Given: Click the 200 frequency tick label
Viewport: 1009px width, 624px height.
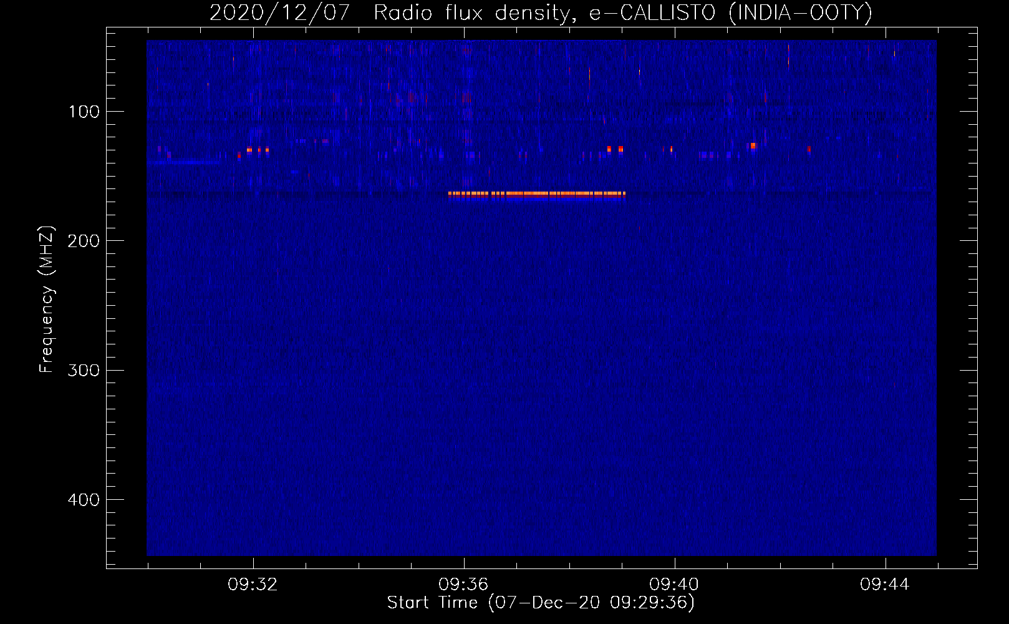Looking at the screenshot, I should point(84,241).
